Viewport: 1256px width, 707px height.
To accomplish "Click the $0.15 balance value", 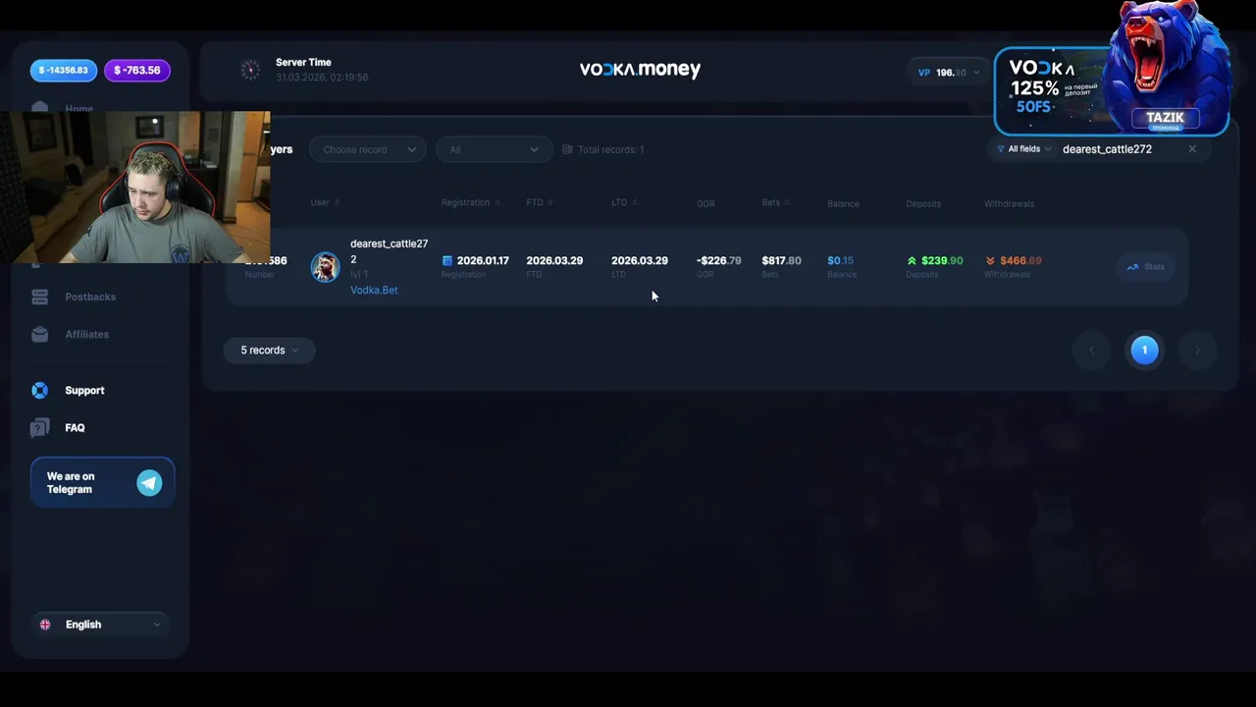I will tap(840, 260).
